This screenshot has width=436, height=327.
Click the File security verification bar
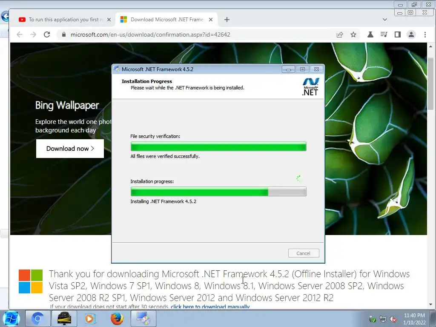coord(218,146)
